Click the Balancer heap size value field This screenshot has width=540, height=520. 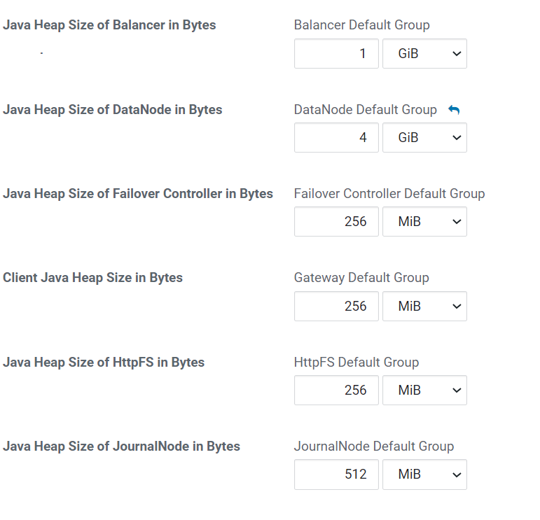pyautogui.click(x=336, y=54)
